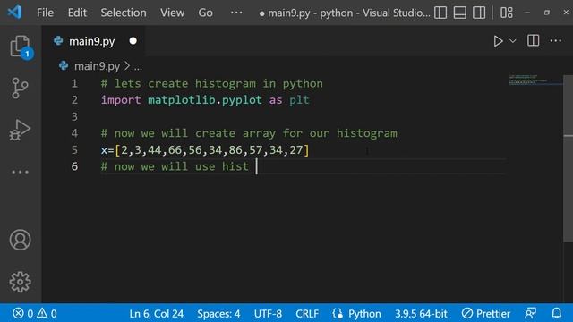Click the comment '# lets create histogram in python'
The image size is (573, 322).
(x=212, y=83)
